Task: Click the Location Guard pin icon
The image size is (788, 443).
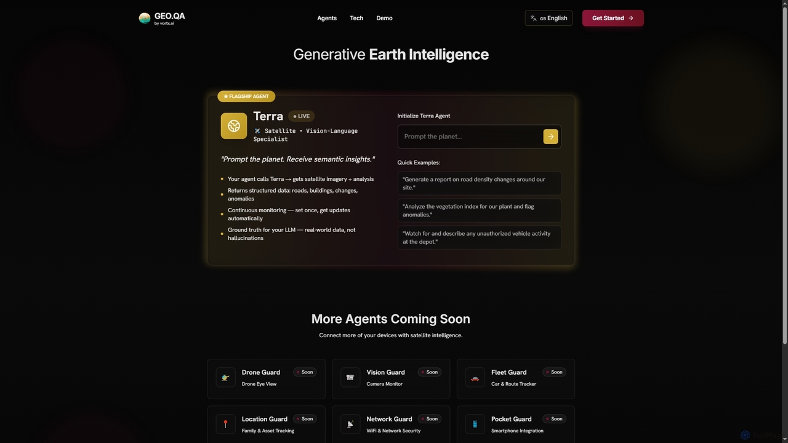Action: [226, 424]
